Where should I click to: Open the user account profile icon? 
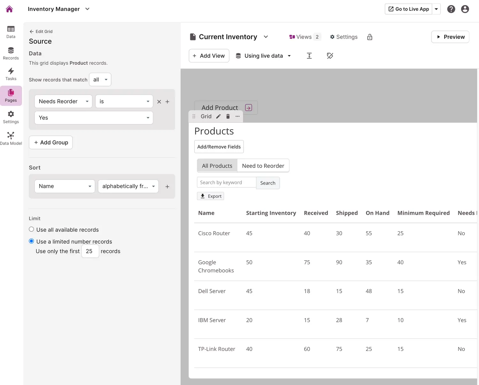(465, 9)
